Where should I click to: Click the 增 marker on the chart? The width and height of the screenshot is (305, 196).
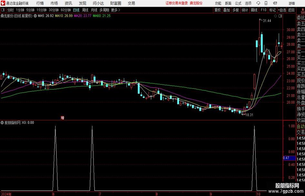(x=62, y=117)
